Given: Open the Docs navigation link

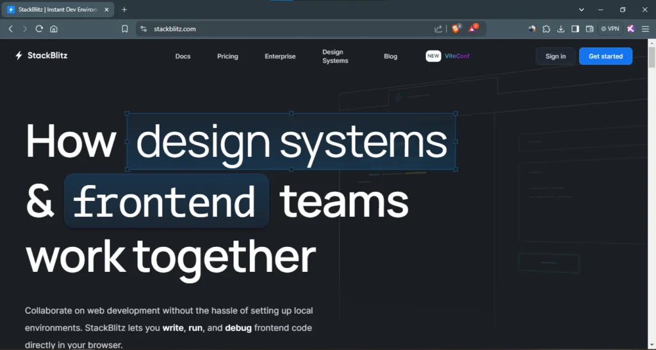Looking at the screenshot, I should pos(183,56).
